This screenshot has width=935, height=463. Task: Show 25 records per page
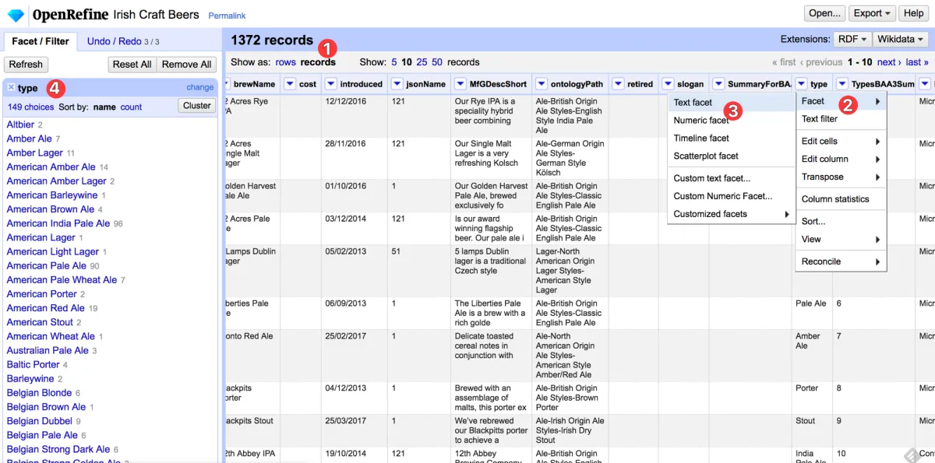pos(422,62)
